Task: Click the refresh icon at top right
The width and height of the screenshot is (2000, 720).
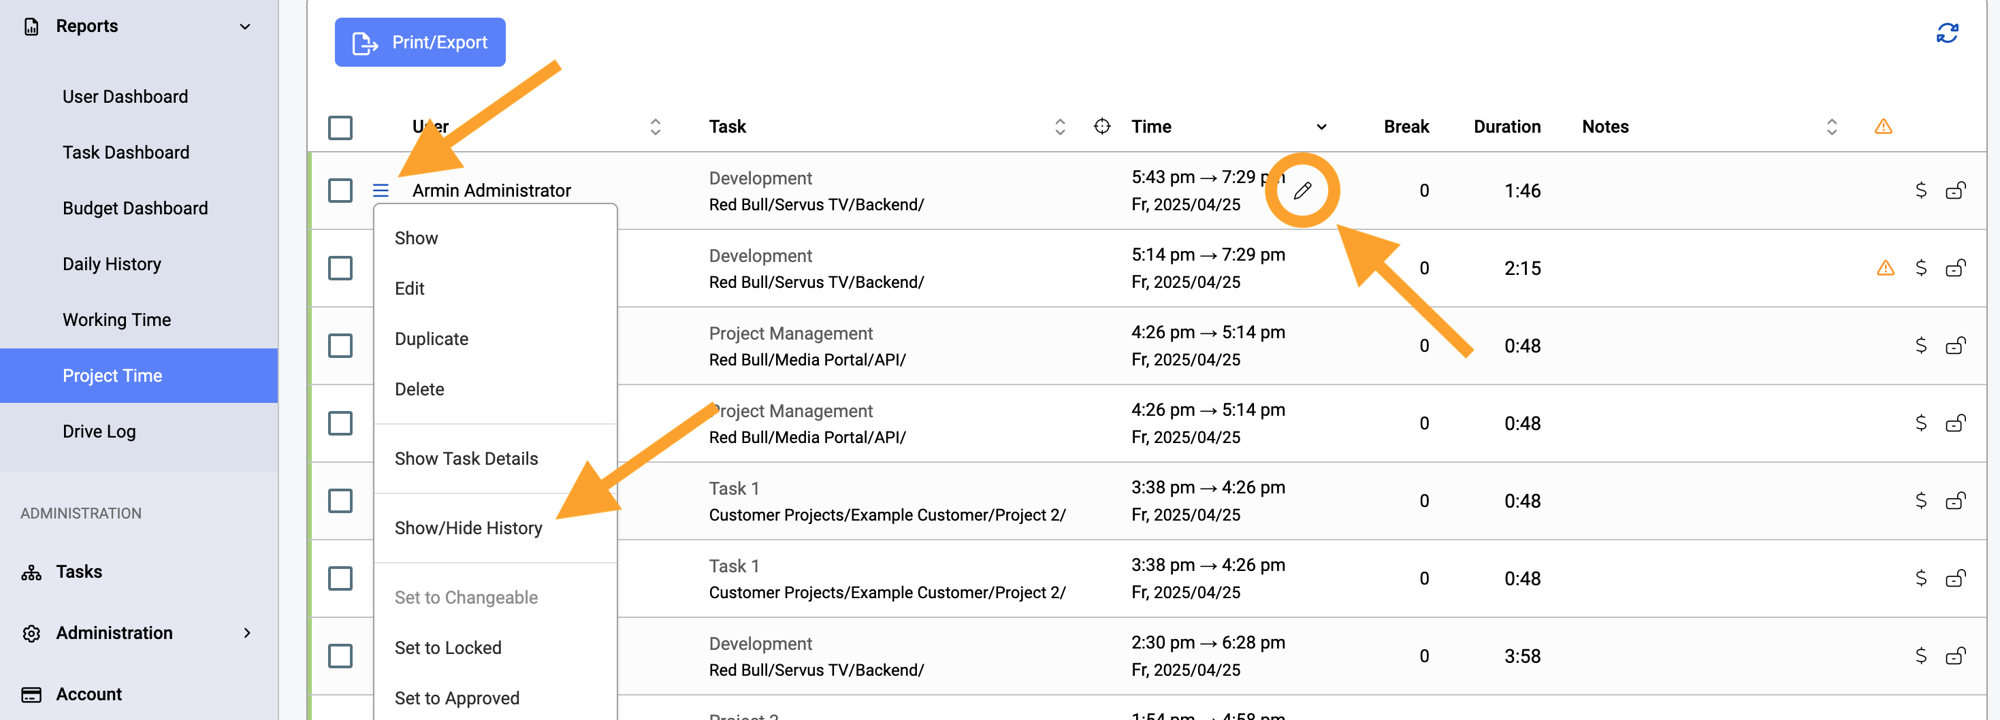Action: point(1946,33)
